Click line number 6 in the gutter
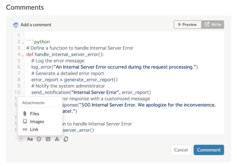The image size is (237, 167). point(19,67)
